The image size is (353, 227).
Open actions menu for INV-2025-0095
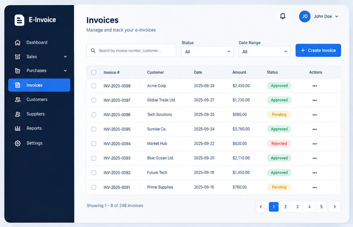(x=315, y=129)
